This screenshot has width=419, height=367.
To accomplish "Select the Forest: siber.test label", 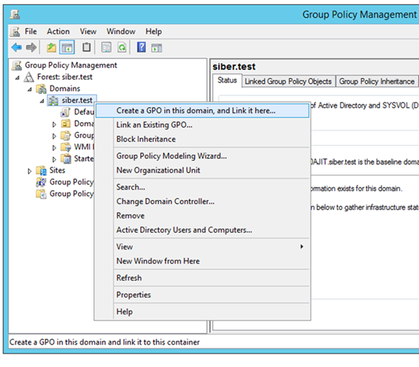I will 64,77.
